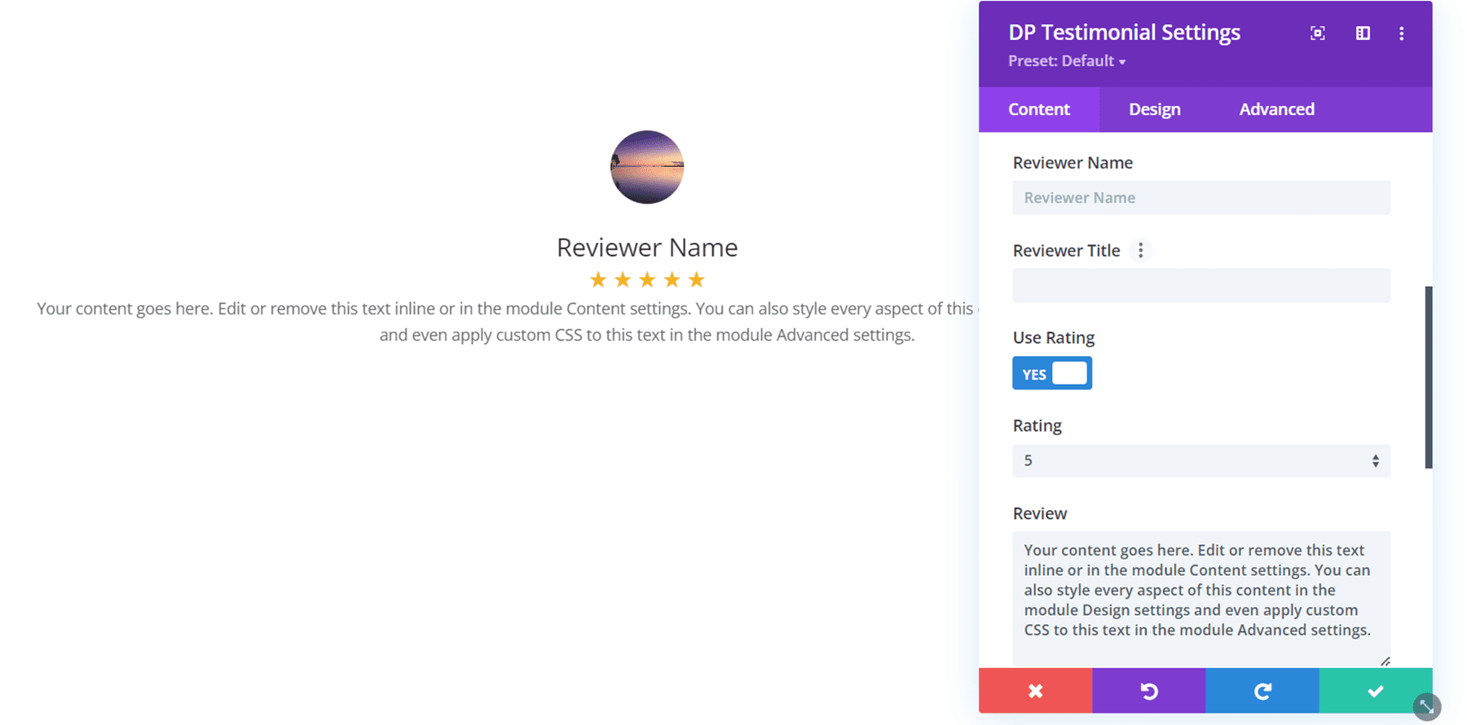Click the circular sunset reviewer avatar image

647,167
